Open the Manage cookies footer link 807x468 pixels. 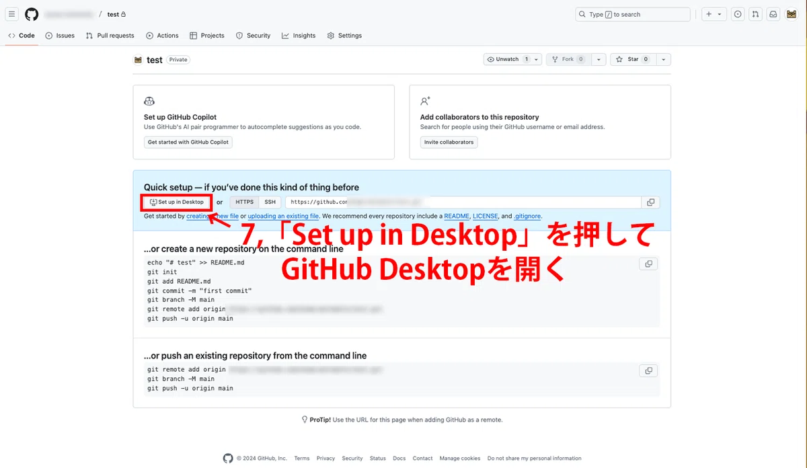tap(460, 459)
